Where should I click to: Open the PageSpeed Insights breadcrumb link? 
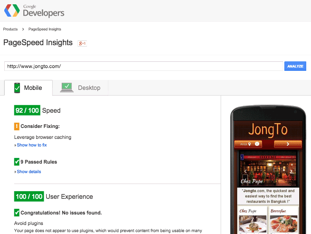point(45,29)
